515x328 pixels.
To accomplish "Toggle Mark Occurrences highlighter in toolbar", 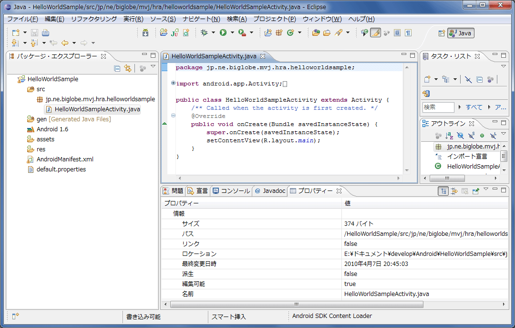I will click(375, 32).
